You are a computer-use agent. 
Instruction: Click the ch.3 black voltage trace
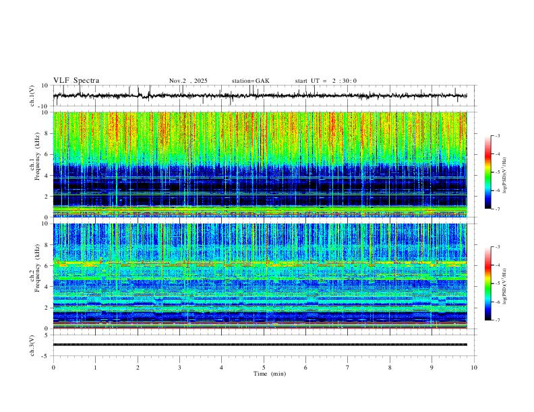(x=260, y=345)
